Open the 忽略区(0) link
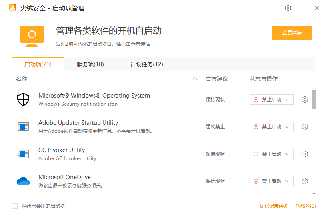 (306, 206)
